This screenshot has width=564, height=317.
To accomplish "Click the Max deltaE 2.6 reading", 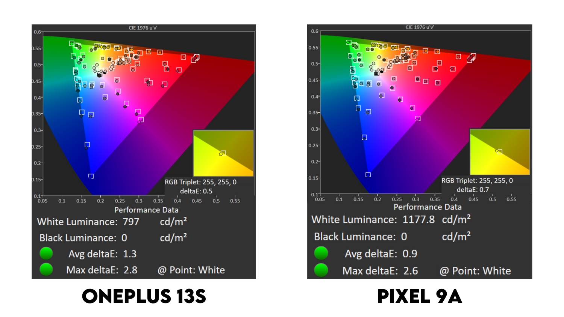I will point(410,271).
